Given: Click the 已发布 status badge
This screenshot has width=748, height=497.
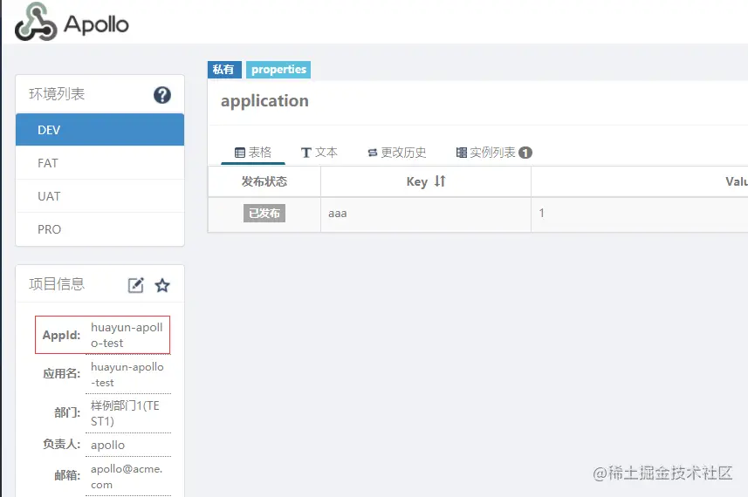Looking at the screenshot, I should point(264,213).
